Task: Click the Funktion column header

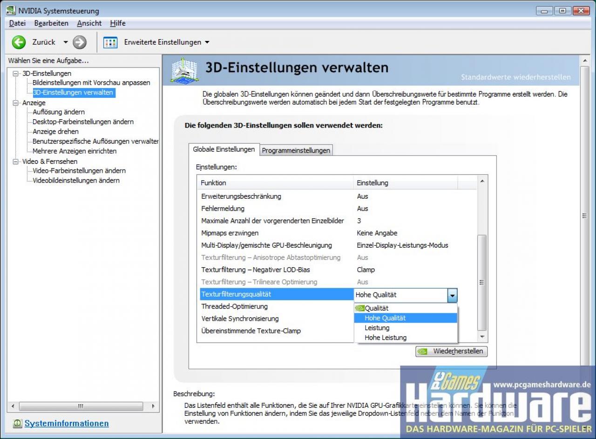Action: click(275, 183)
